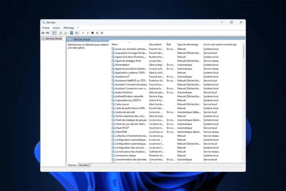Click the gear icon of Connexions réseau
Image resolution: width=286 pixels, height=191 pixels.
[x=113, y=155]
